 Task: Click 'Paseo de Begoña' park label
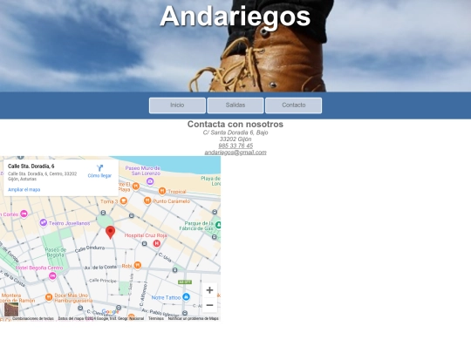pos(56,252)
